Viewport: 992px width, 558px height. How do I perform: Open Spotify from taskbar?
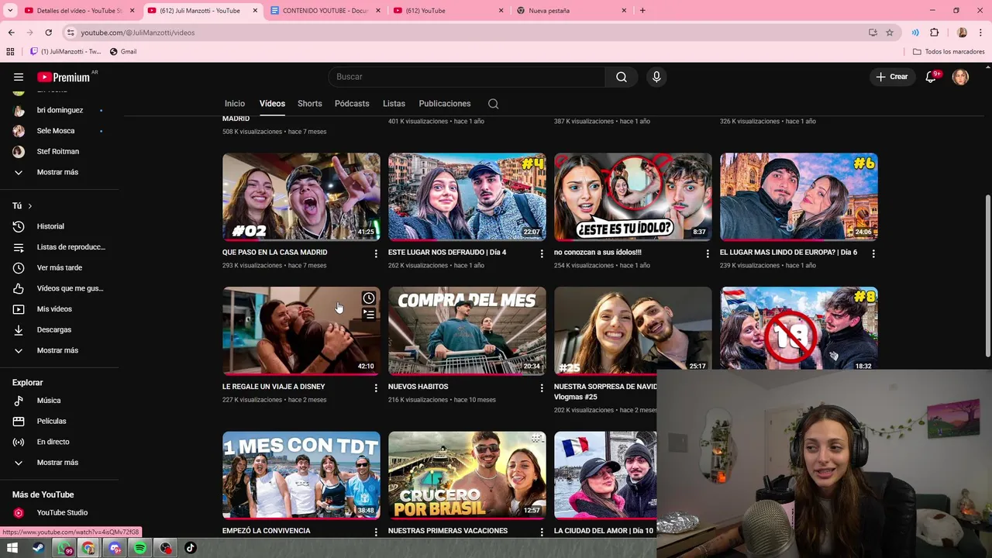pyautogui.click(x=140, y=548)
